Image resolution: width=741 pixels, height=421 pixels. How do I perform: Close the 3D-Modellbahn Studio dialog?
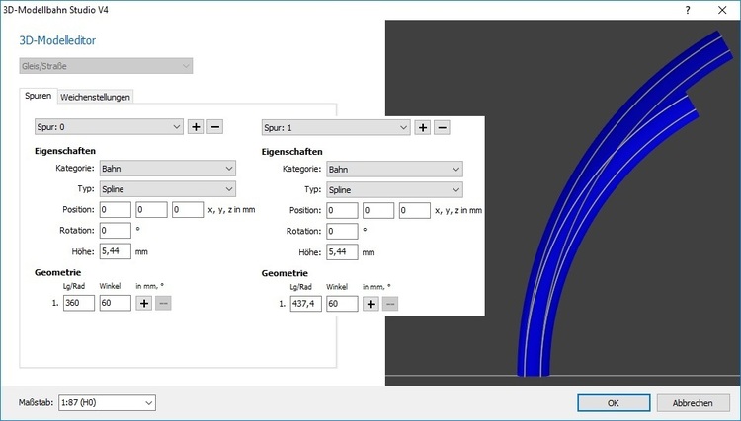pyautogui.click(x=722, y=10)
